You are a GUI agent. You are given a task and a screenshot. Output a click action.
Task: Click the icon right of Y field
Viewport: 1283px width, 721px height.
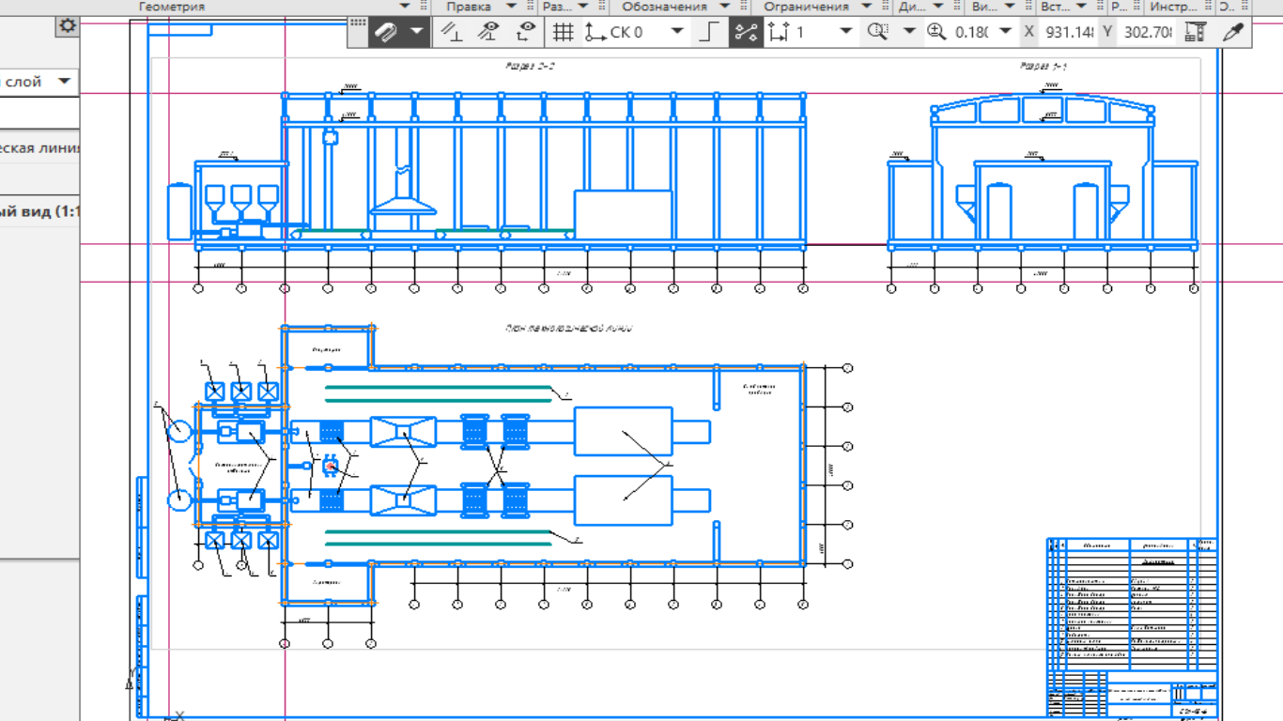[1195, 32]
